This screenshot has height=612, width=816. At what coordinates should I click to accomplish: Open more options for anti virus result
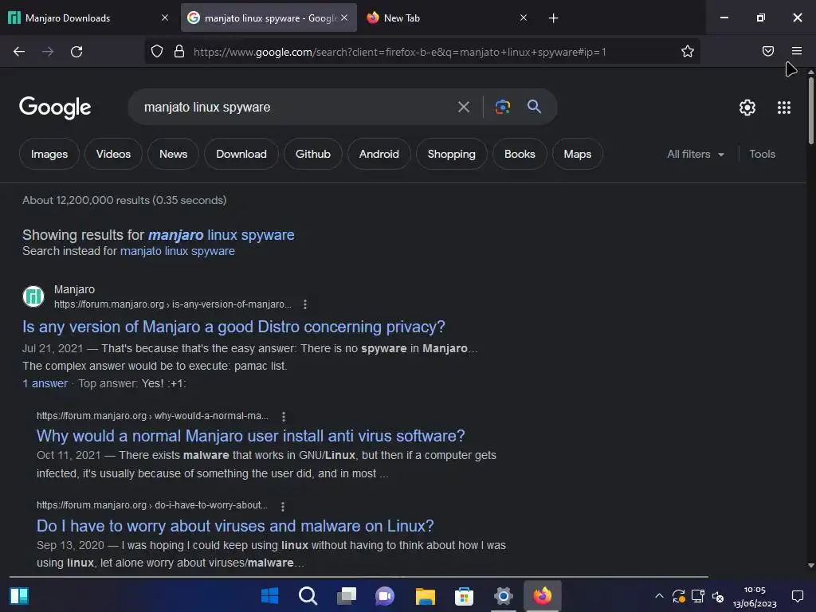283,416
